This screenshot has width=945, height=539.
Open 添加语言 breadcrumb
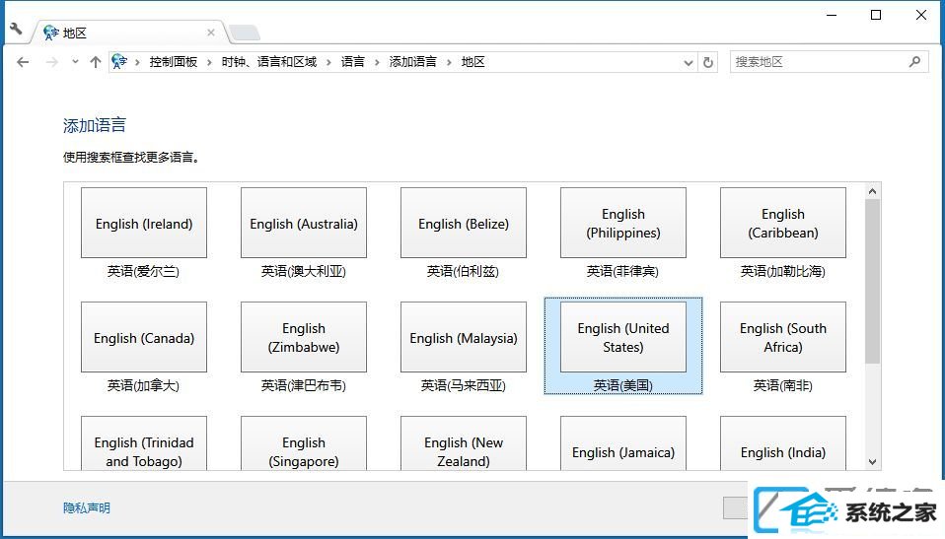point(413,62)
